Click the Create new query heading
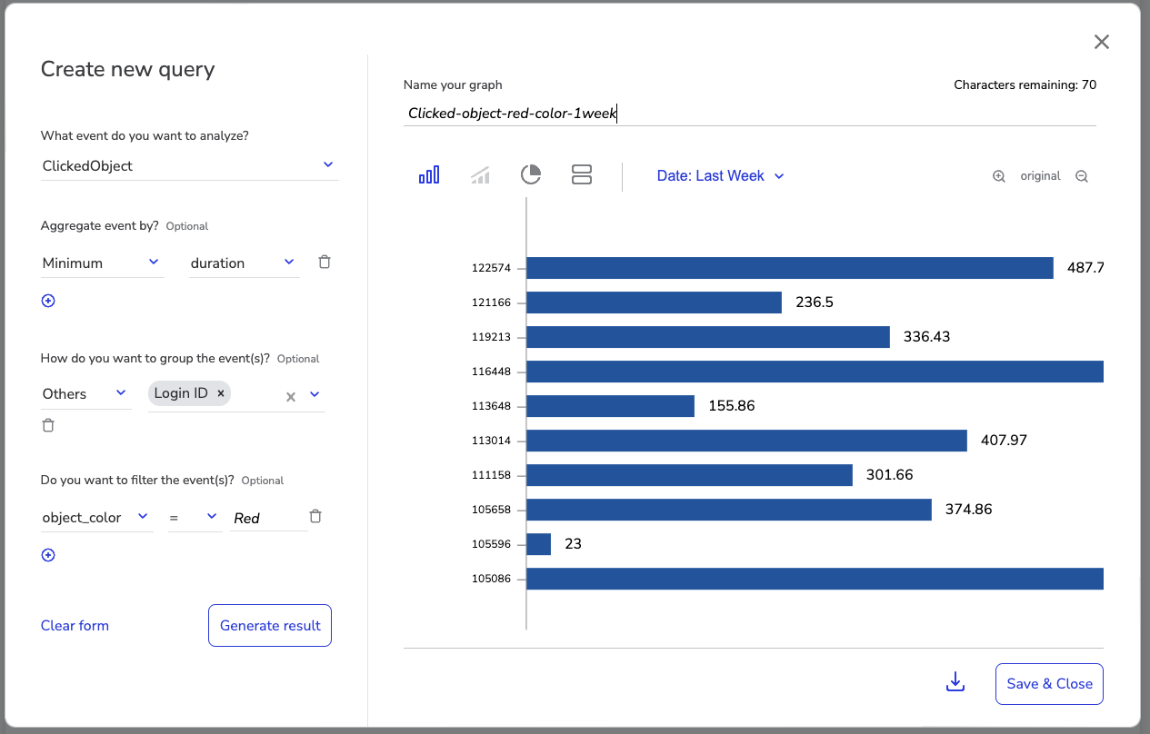 click(128, 69)
